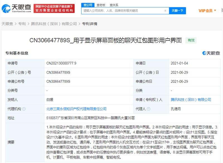The height and width of the screenshot is (163, 223).
Task: Open the VIP会员 link
Action: click(x=205, y=11)
